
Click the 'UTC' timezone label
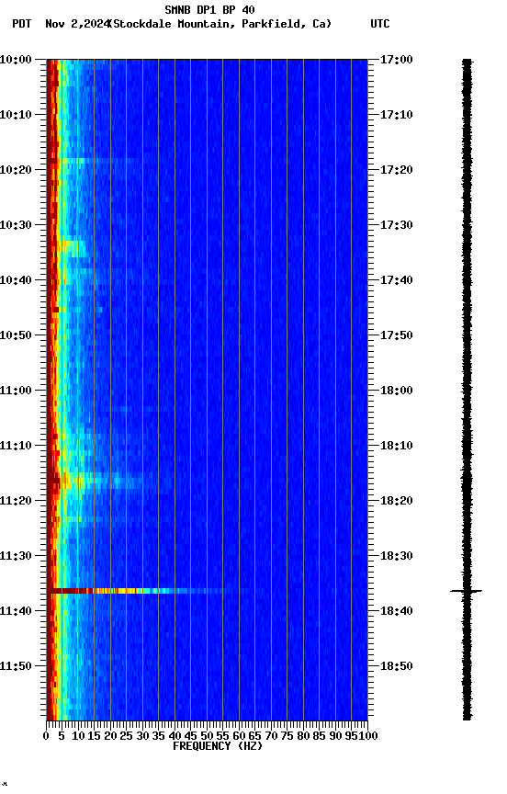click(x=380, y=24)
